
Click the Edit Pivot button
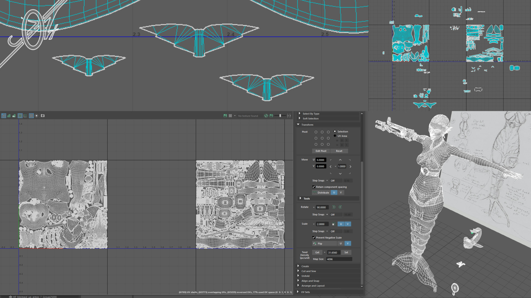click(x=321, y=151)
